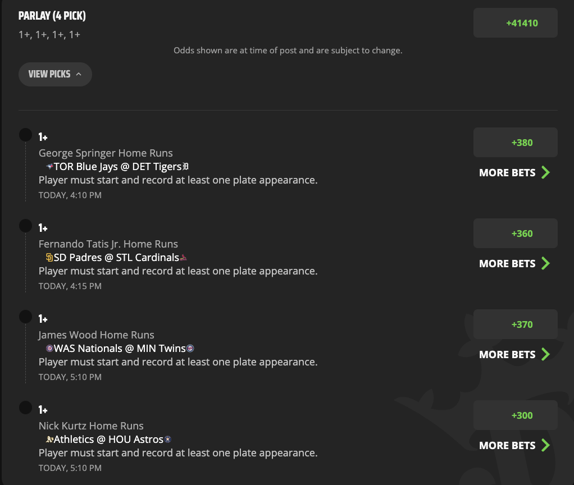Select the +380 George Springer odds

516,143
